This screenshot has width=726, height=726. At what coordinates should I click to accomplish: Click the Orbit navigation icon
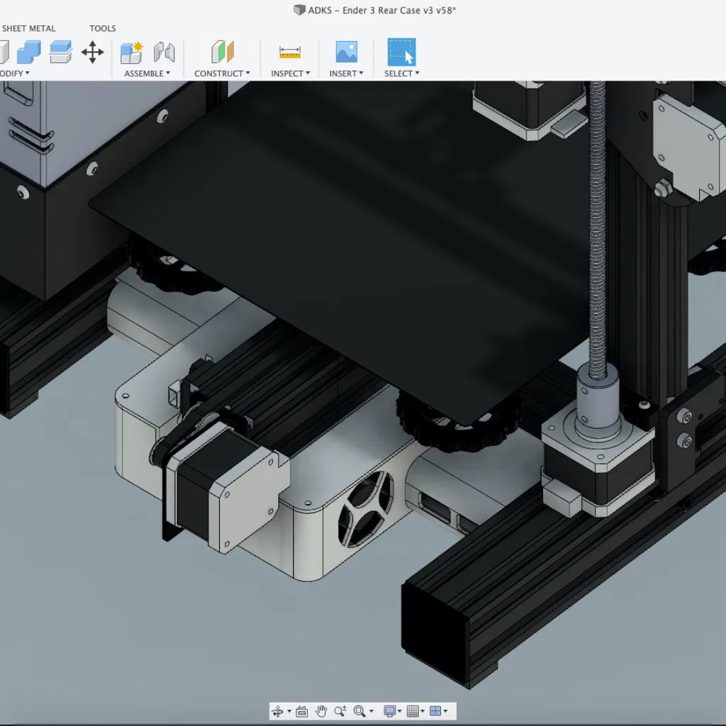278,711
